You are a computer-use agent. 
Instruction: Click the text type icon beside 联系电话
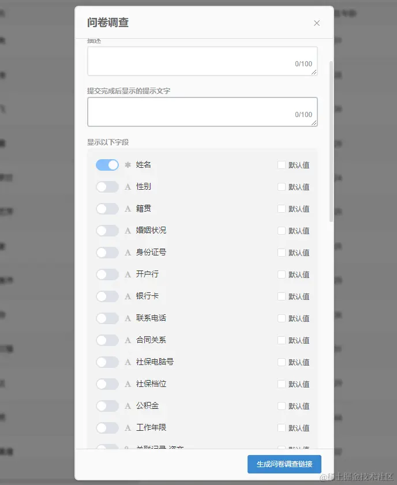[128, 318]
